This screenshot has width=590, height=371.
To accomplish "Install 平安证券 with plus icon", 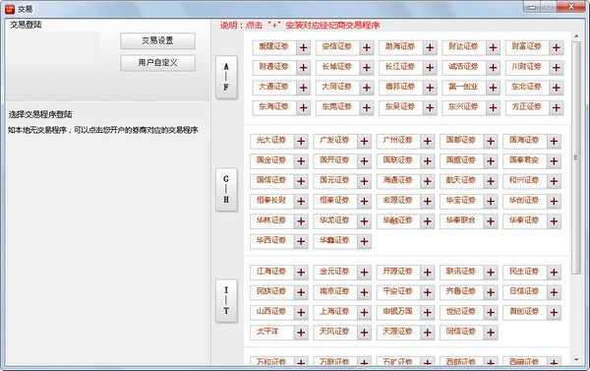I will click(x=428, y=292).
